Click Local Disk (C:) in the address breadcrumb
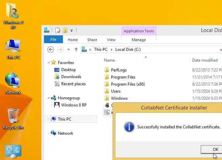Image resolution: width=222 pixels, height=160 pixels. coord(128,50)
